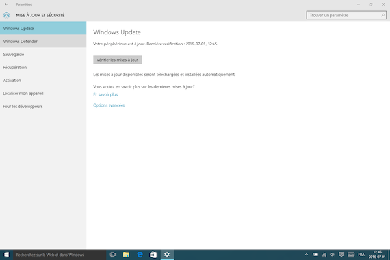This screenshot has height=260, width=390.
Task: Open the volume tray icon
Action: (x=333, y=255)
